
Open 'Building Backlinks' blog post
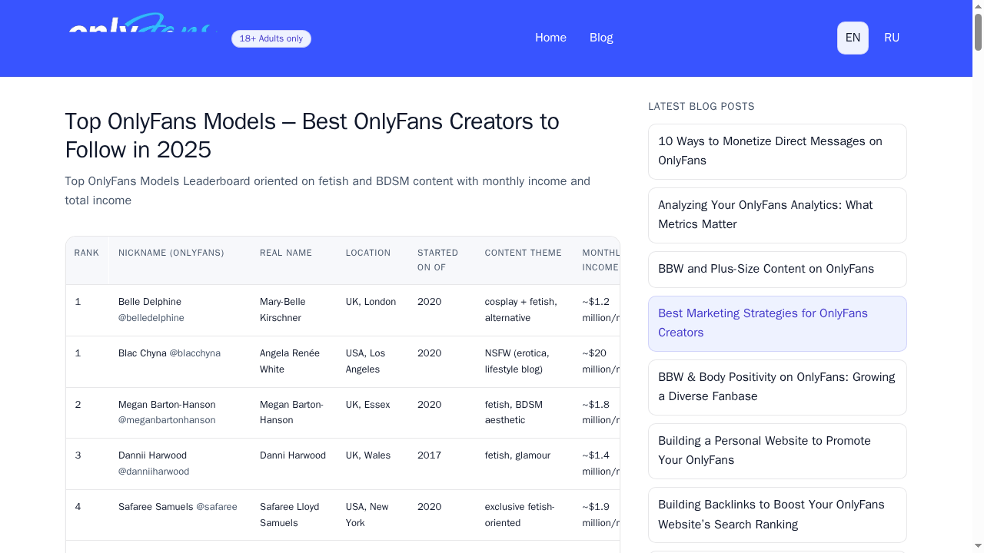click(776, 515)
